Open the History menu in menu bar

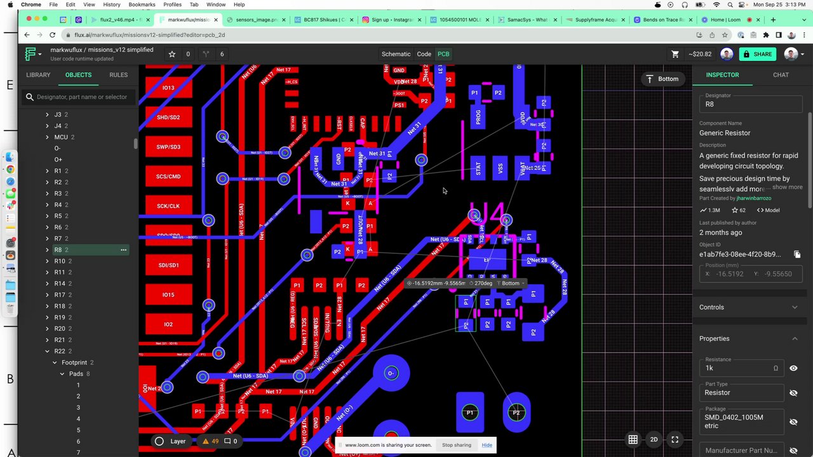click(111, 4)
